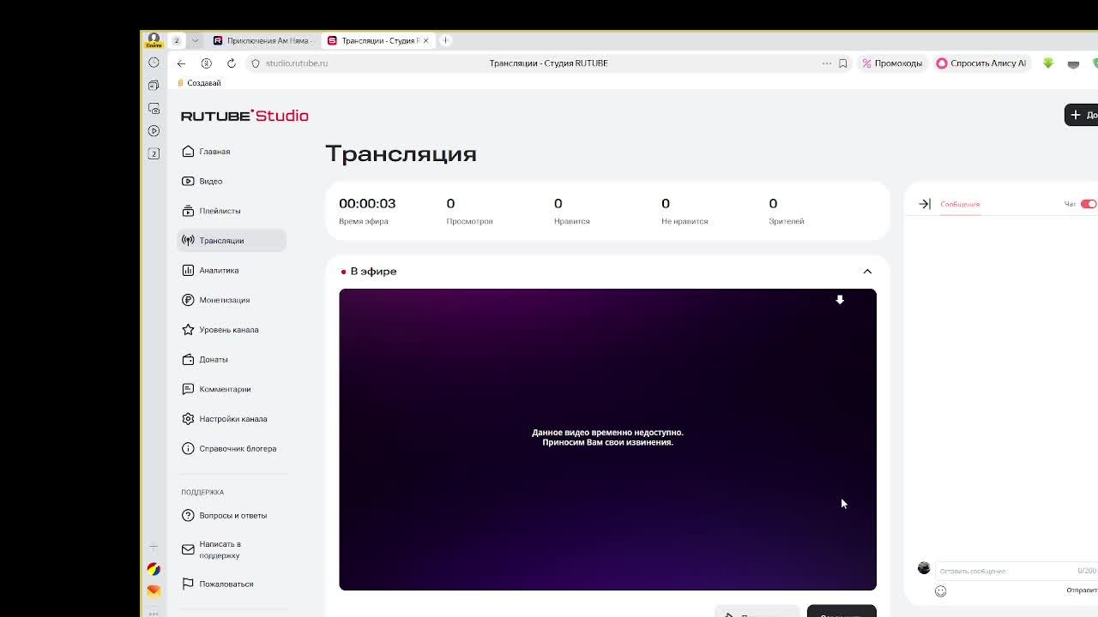Click sidebar video play icon
The height and width of the screenshot is (617, 1098).
pos(154,131)
